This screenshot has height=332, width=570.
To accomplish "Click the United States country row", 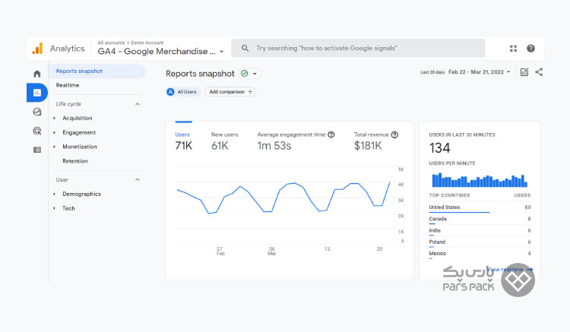I will point(480,207).
